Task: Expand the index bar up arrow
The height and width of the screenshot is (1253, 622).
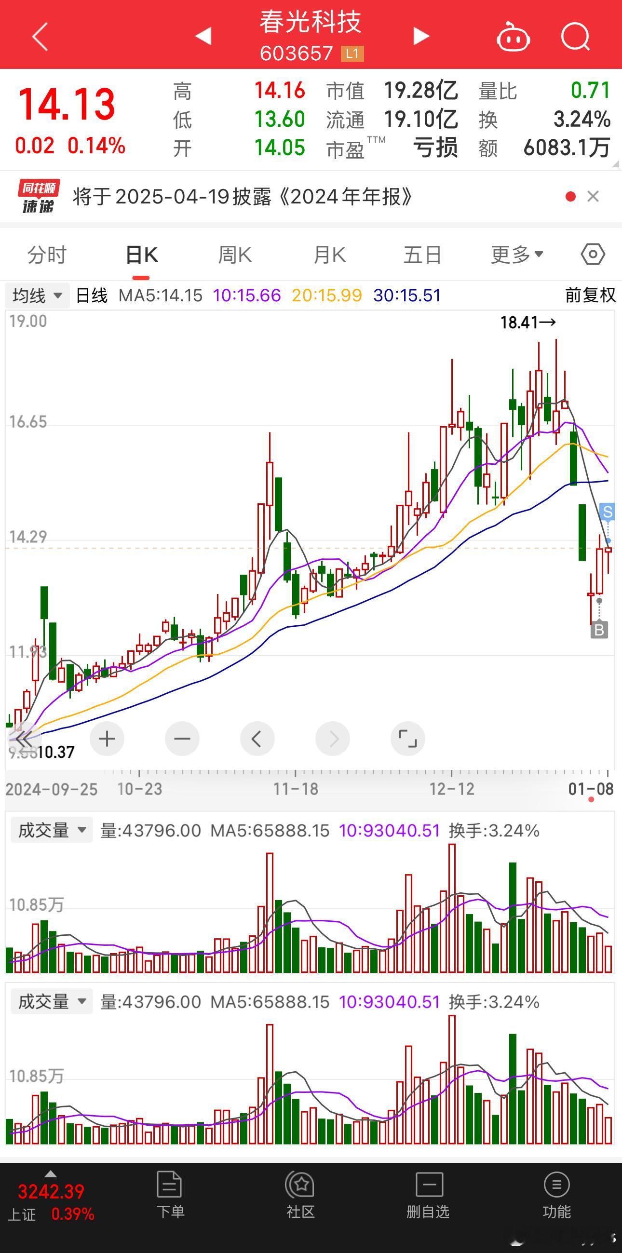Action: pos(51,1173)
